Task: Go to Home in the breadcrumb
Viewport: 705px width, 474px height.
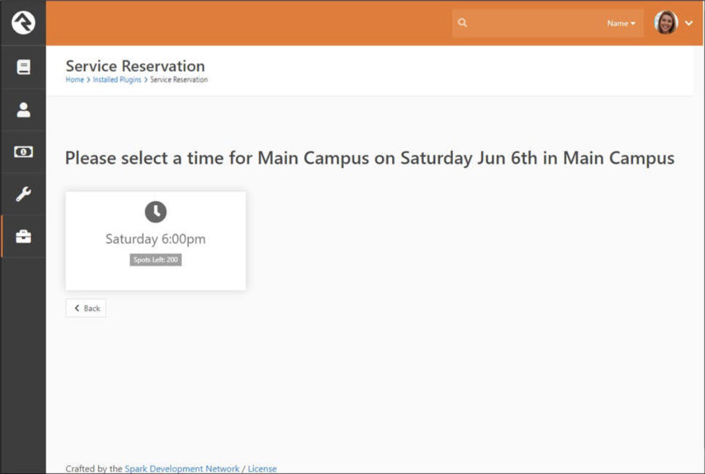Action: [x=74, y=80]
